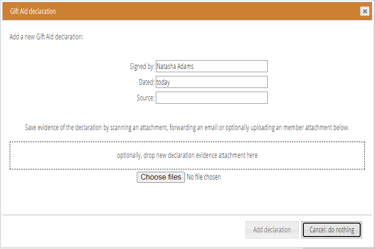Place the cursor after 'Natasha Adams' text
The width and height of the screenshot is (375, 249).
tap(194, 66)
